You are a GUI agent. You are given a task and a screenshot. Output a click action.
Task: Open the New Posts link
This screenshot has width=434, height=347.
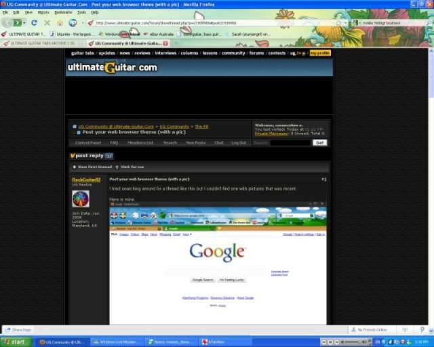(196, 143)
